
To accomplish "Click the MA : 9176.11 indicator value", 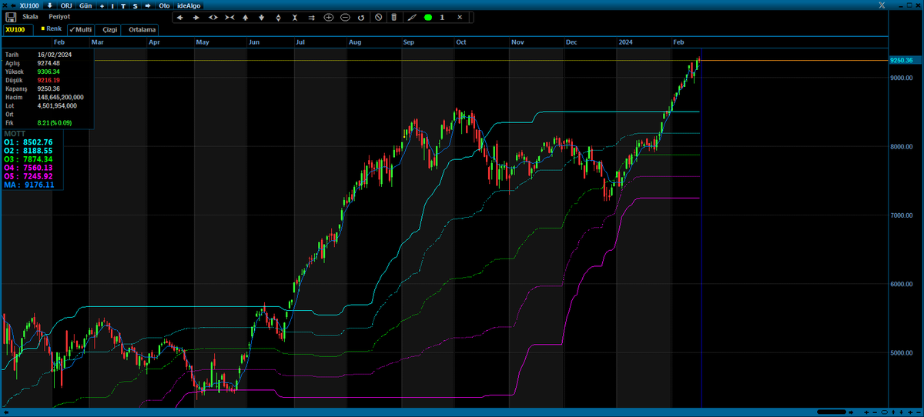I will pyautogui.click(x=28, y=185).
